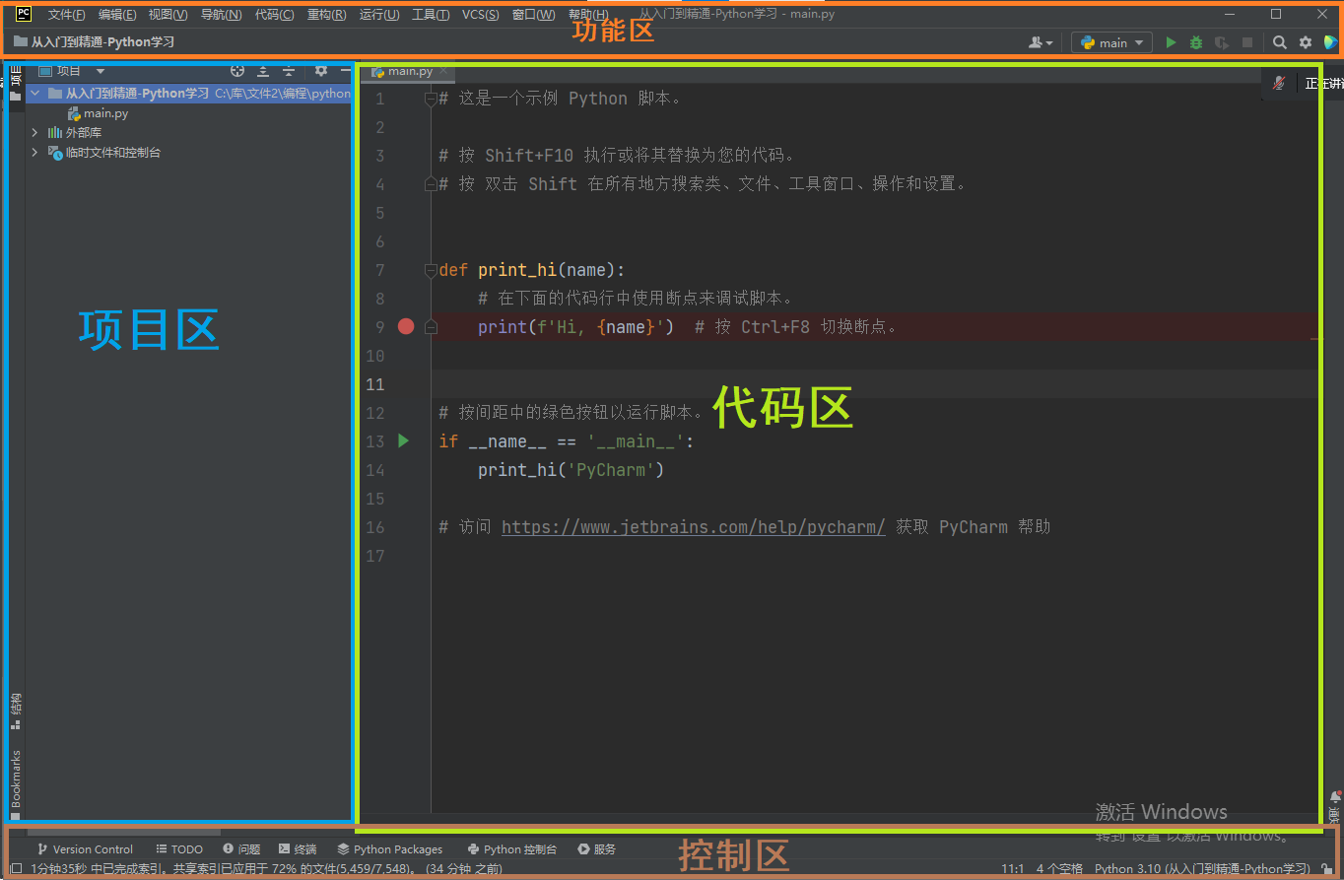Place cursor on empty line 11
The width and height of the screenshot is (1344, 880).
(x=877, y=383)
